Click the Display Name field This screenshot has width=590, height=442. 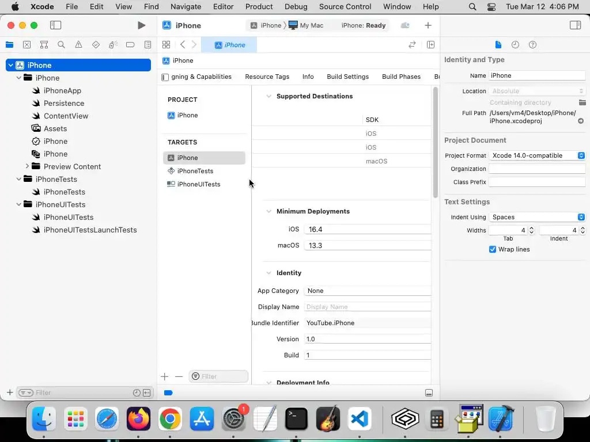(367, 307)
